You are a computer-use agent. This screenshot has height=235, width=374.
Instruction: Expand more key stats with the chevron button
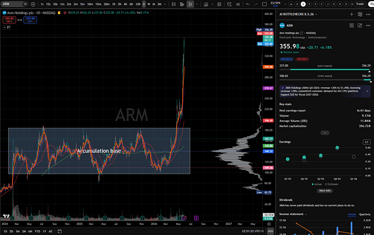click(325, 133)
